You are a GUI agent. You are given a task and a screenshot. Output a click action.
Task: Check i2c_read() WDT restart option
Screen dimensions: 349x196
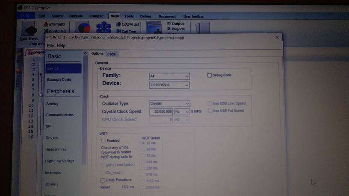coord(103,173)
